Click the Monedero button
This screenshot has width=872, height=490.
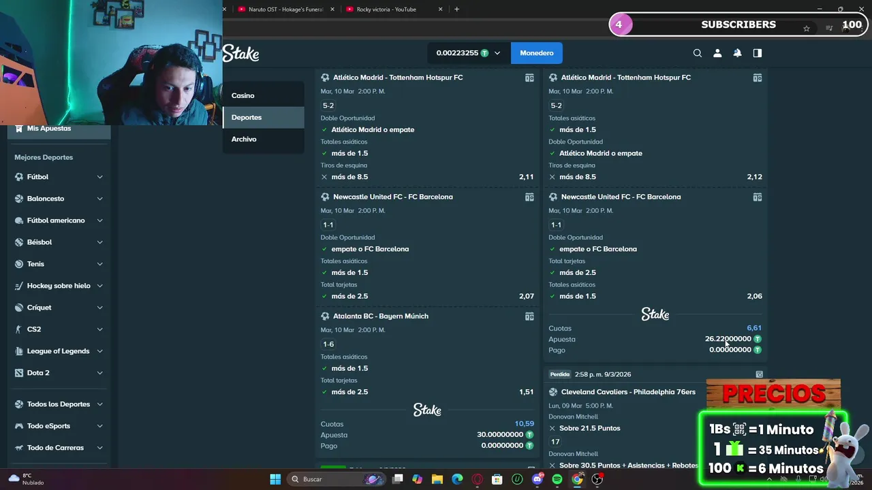tap(537, 53)
